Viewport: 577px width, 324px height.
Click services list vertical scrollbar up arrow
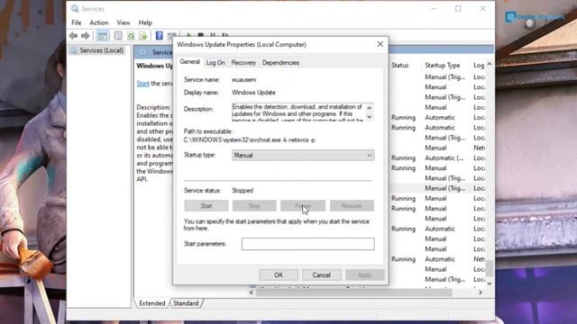tap(490, 64)
